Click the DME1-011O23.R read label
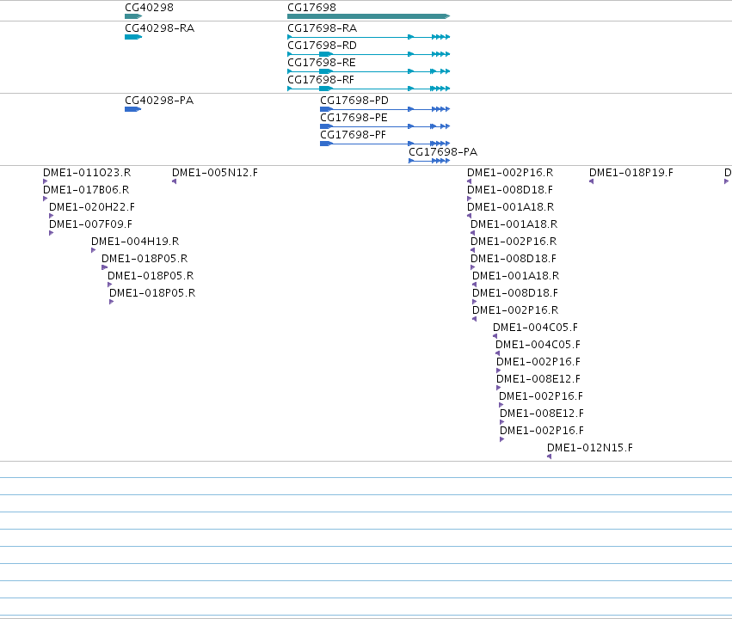 [x=87, y=173]
